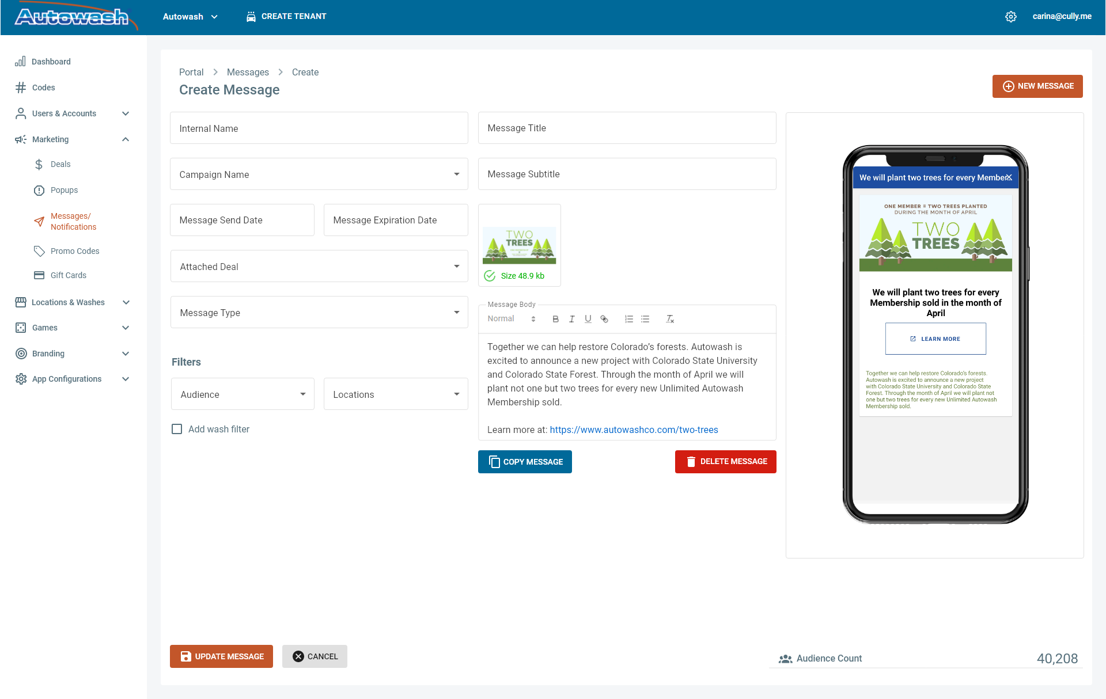Click the Cancel button
This screenshot has height=699, width=1106.
[x=315, y=656]
